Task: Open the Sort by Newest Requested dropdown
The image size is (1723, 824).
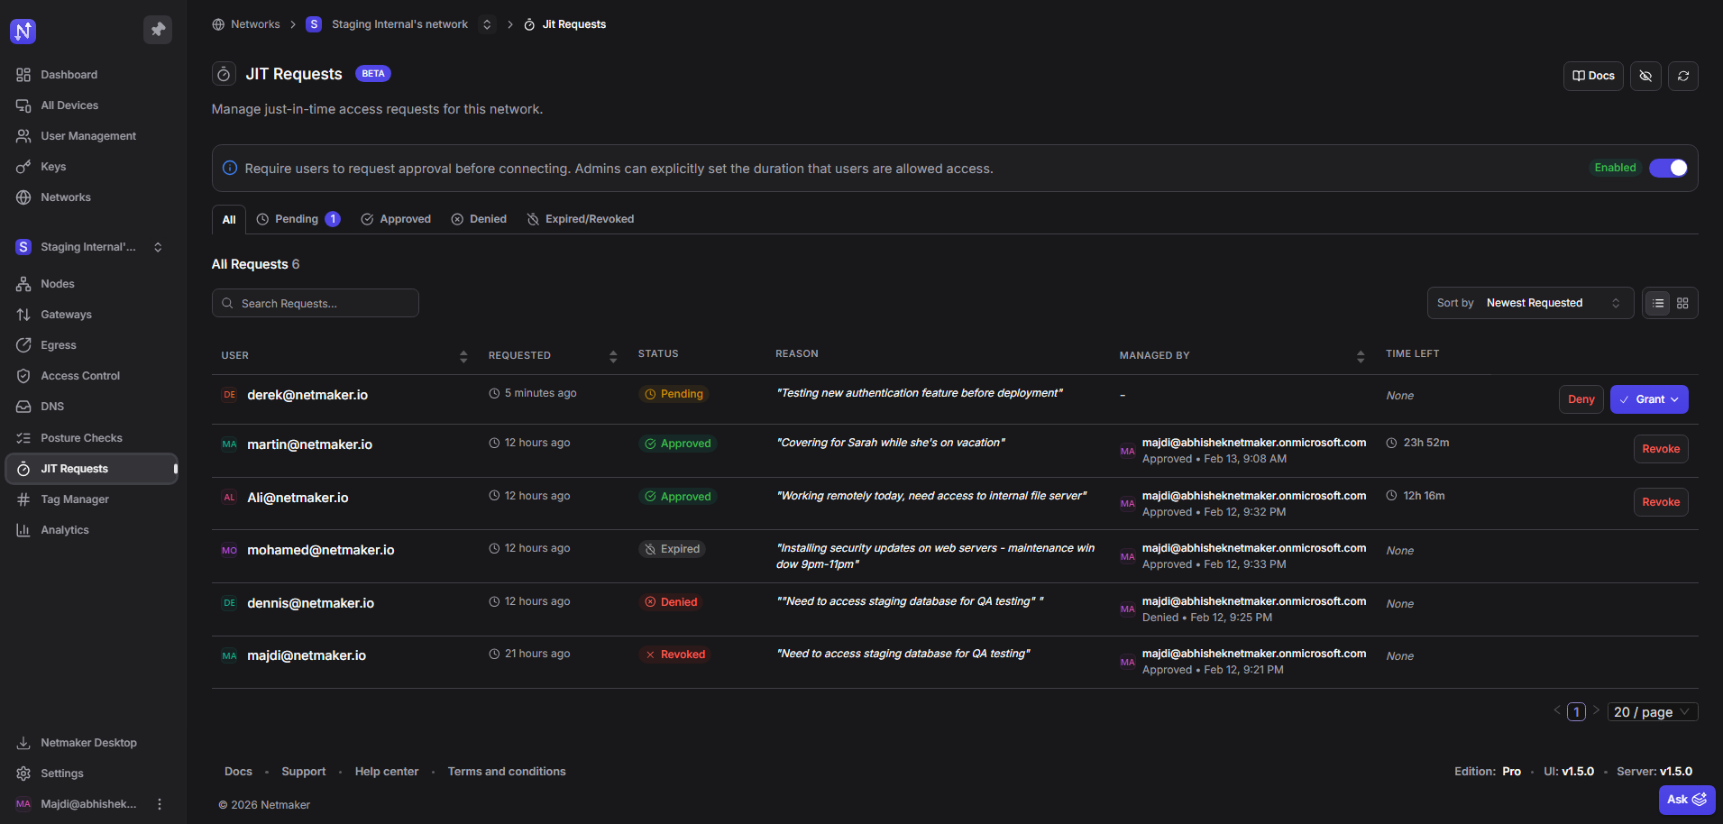Action: pos(1529,304)
